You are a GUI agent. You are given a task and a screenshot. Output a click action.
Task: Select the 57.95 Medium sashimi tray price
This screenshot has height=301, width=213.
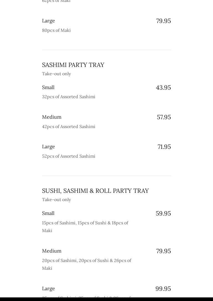164,117
